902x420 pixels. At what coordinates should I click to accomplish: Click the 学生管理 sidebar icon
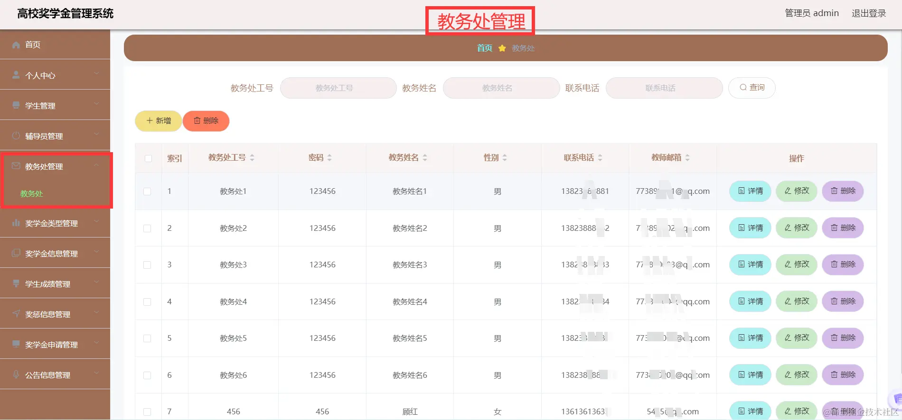point(16,105)
